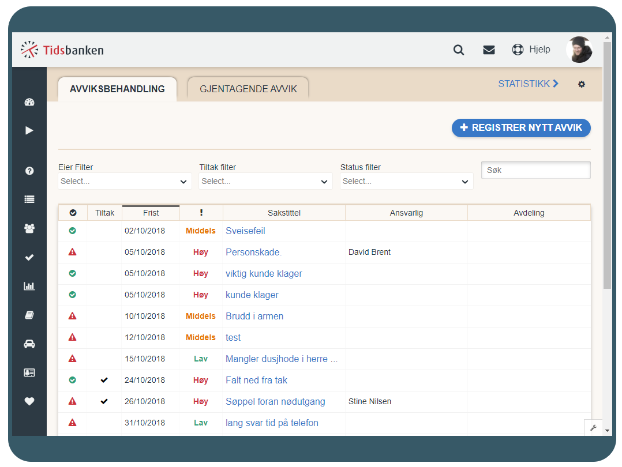Open the Sveisefeil case

[245, 231]
